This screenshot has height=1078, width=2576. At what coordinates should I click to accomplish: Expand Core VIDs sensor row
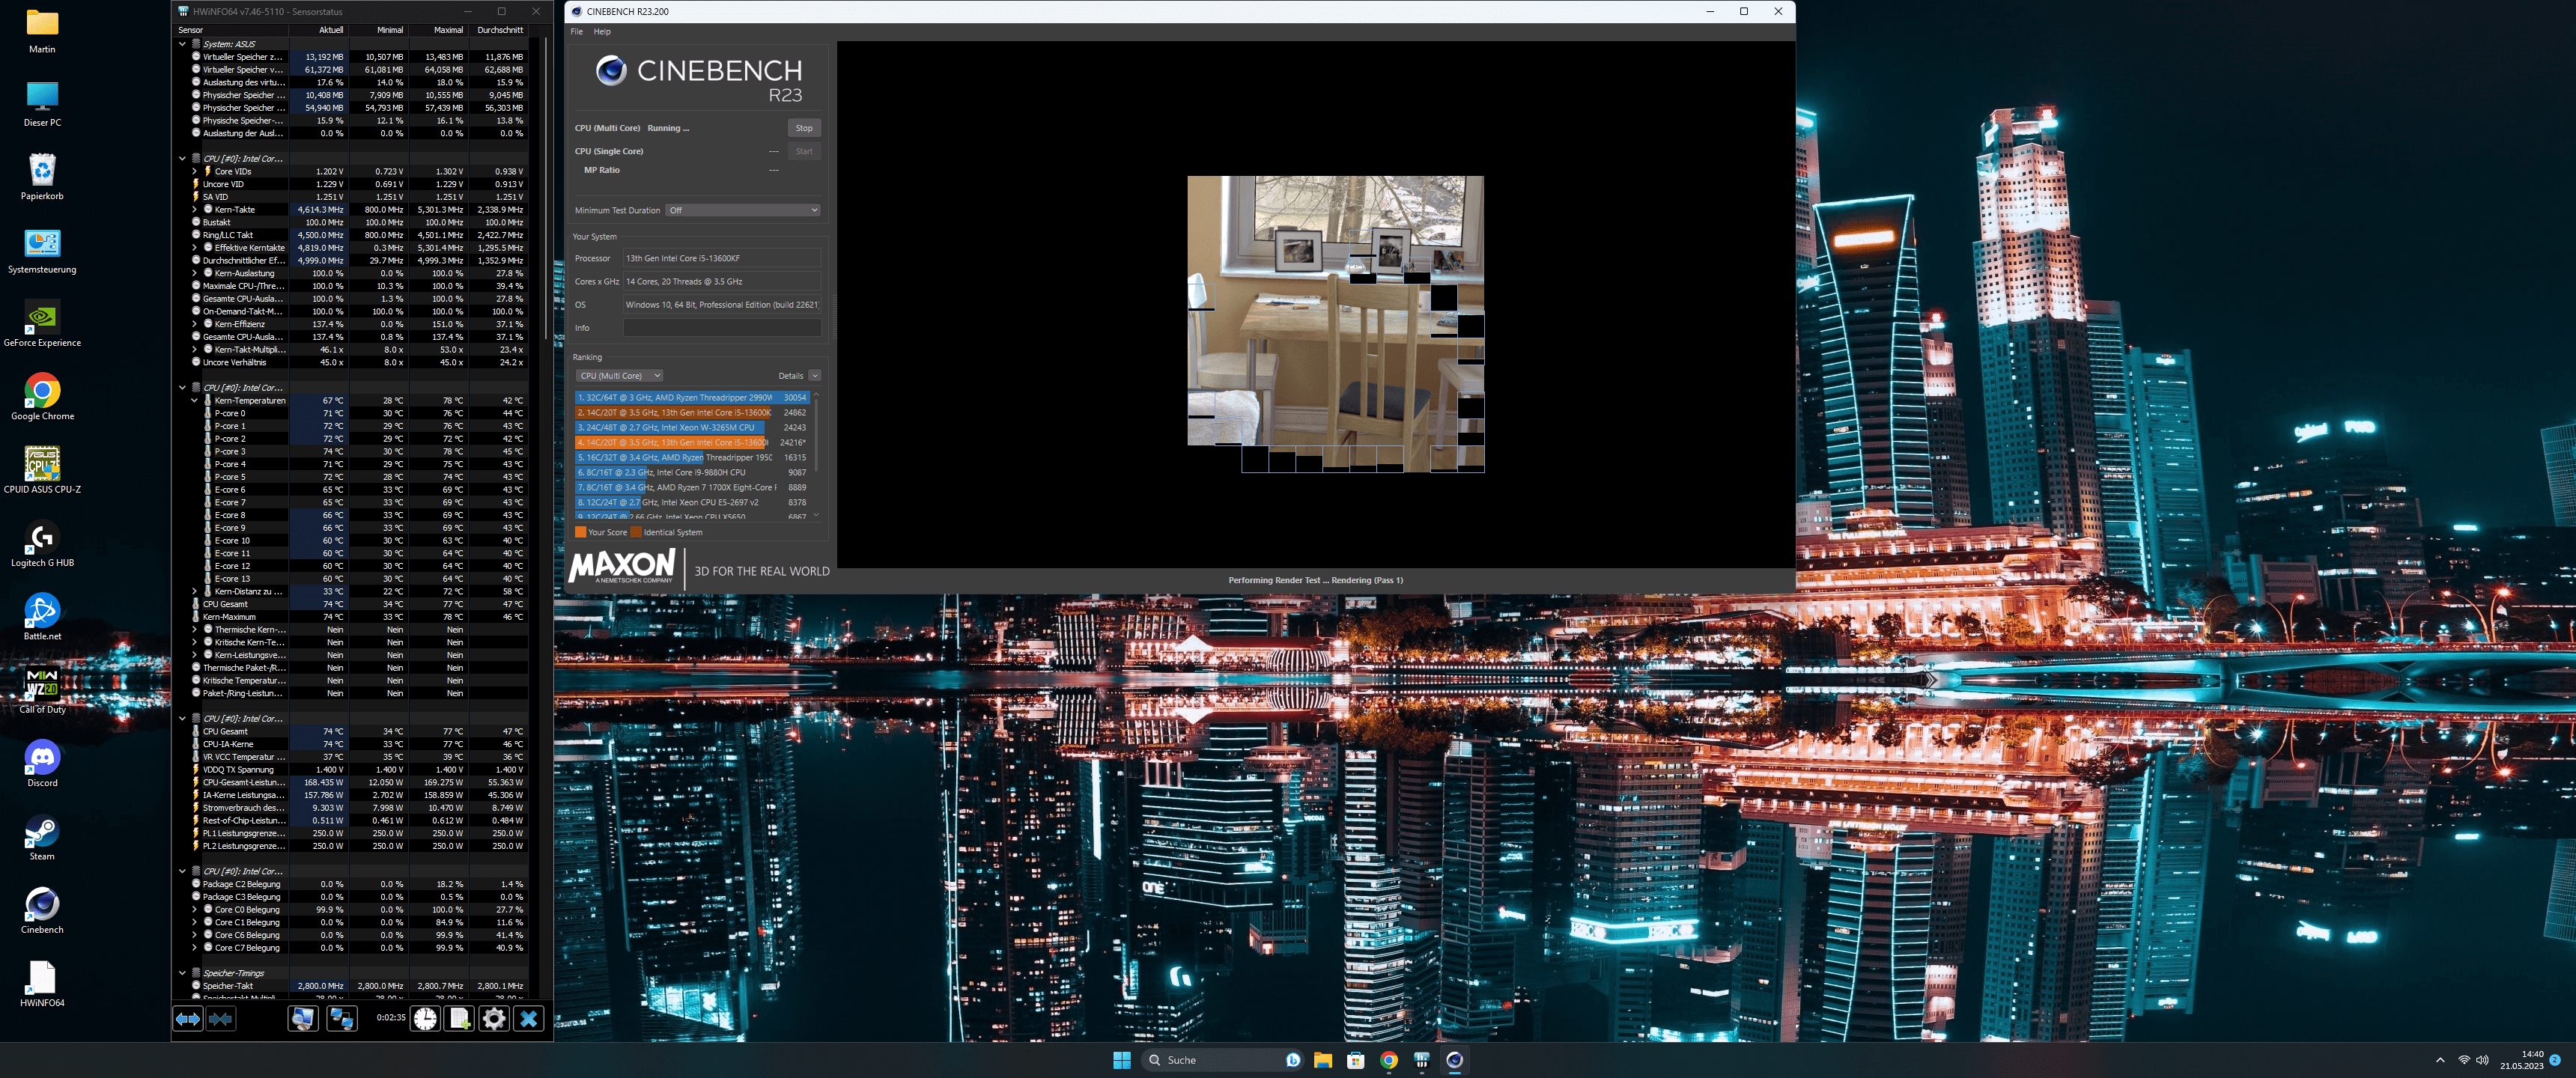pos(194,171)
